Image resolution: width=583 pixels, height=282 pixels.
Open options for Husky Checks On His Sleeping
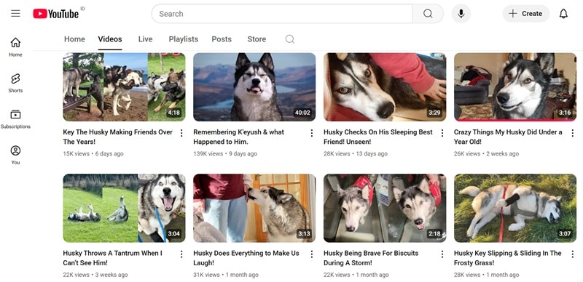(442, 133)
